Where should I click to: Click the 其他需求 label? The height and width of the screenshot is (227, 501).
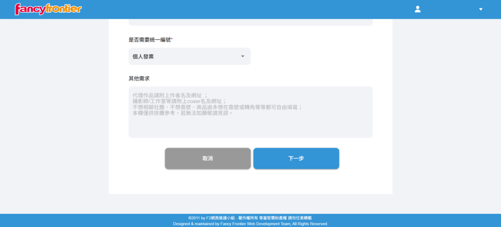coord(138,78)
